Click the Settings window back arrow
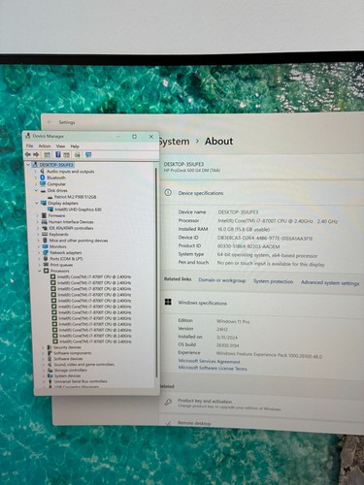The image size is (364, 485). [50, 122]
